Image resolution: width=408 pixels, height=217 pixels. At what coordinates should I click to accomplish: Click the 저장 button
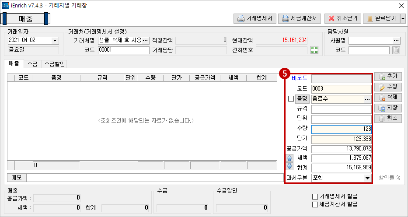point(388,108)
